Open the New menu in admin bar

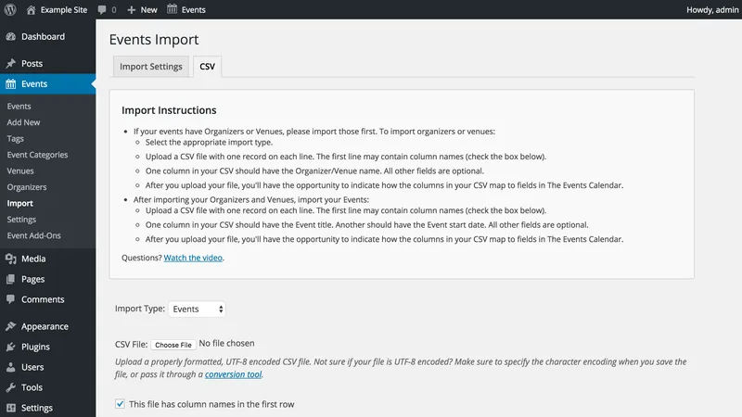pyautogui.click(x=148, y=9)
